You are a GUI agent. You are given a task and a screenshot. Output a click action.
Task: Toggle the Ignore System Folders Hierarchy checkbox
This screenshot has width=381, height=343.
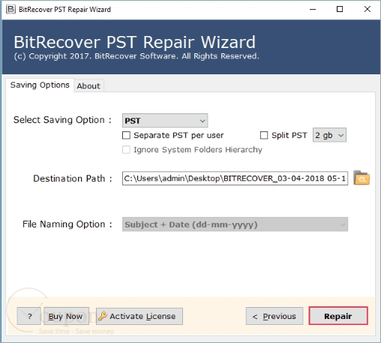pos(126,149)
